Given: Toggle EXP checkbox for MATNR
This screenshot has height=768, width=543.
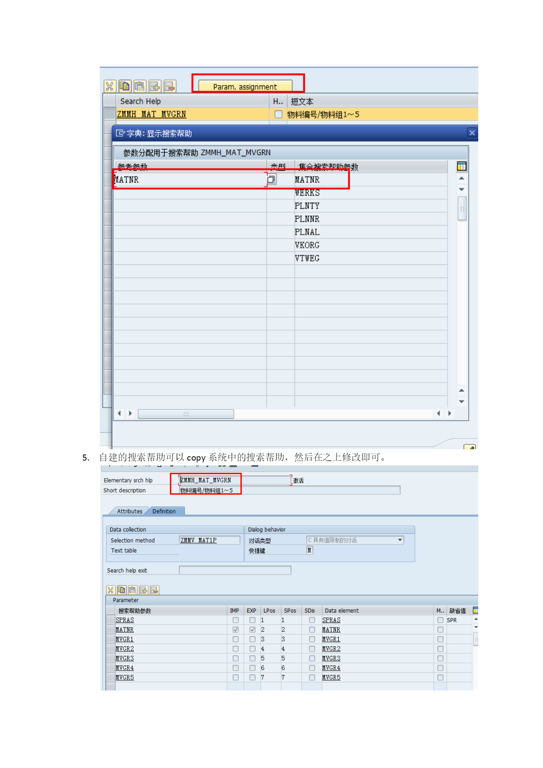Looking at the screenshot, I should click(252, 630).
